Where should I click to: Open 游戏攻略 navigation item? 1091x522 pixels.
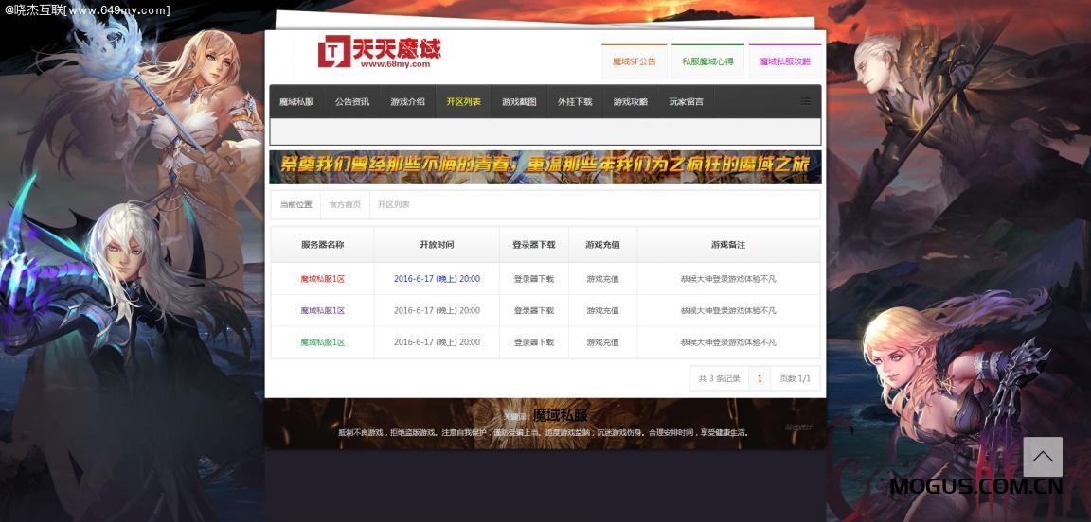pos(631,102)
